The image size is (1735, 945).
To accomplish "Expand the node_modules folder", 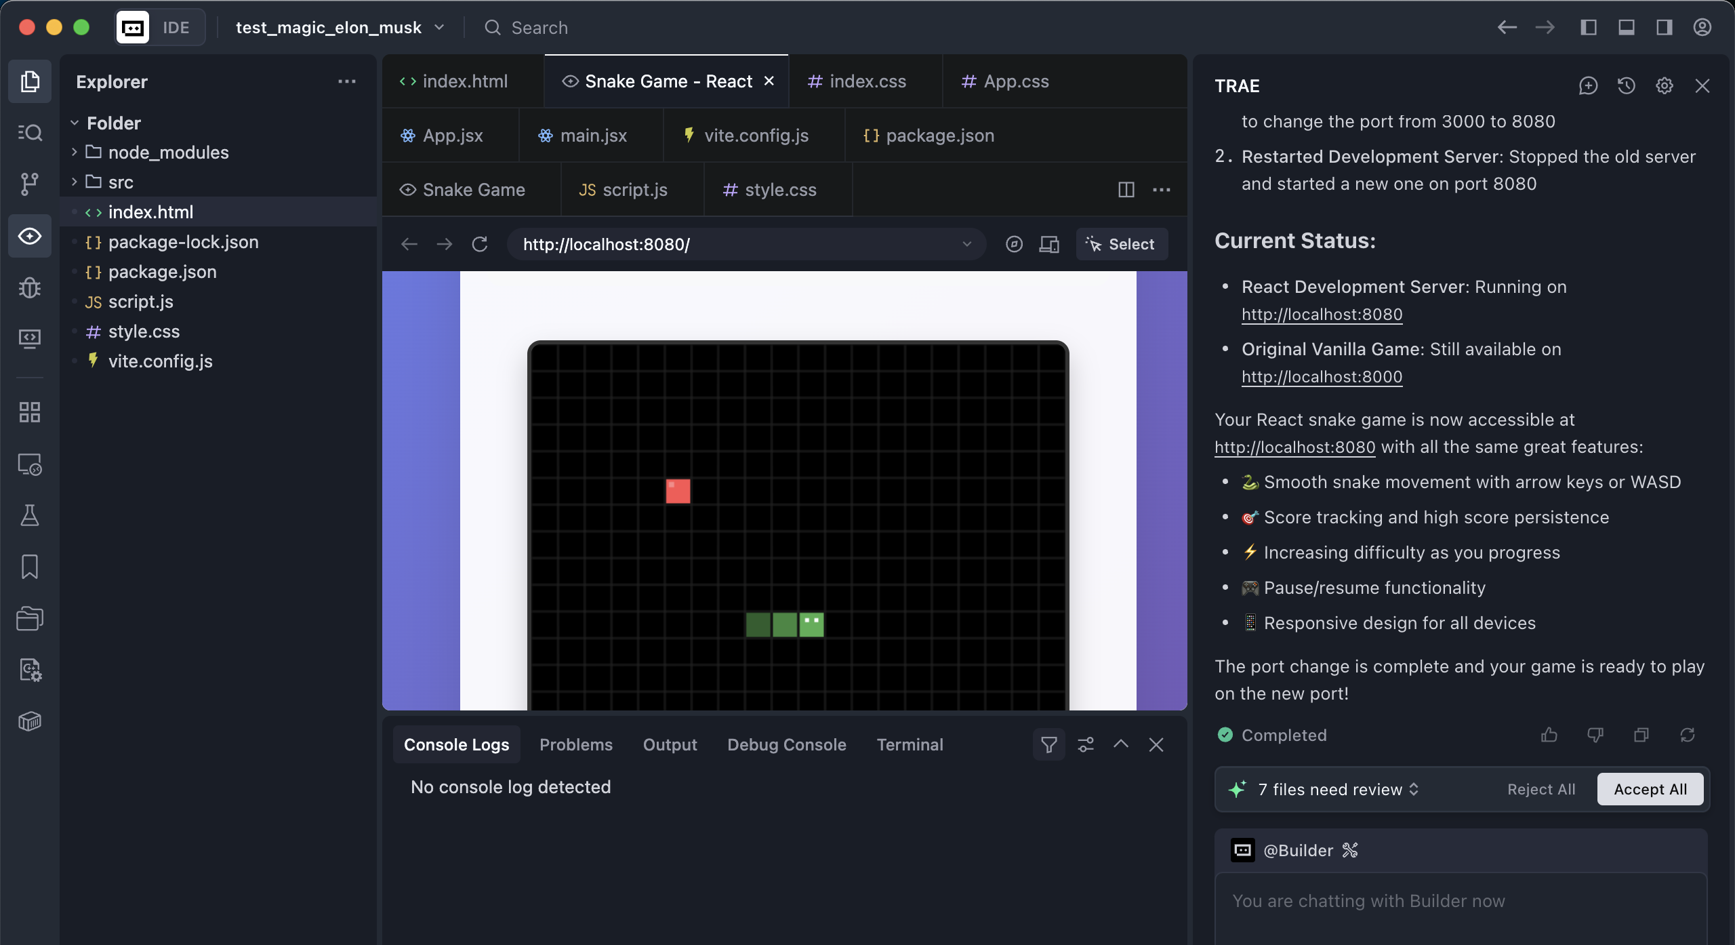I will (x=168, y=153).
